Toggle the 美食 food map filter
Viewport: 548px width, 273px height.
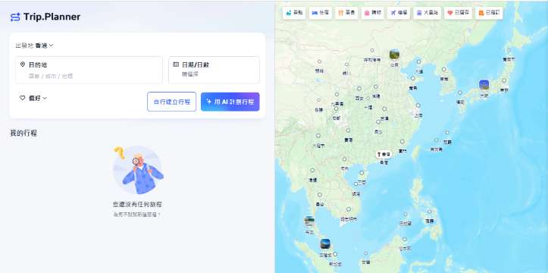(346, 13)
